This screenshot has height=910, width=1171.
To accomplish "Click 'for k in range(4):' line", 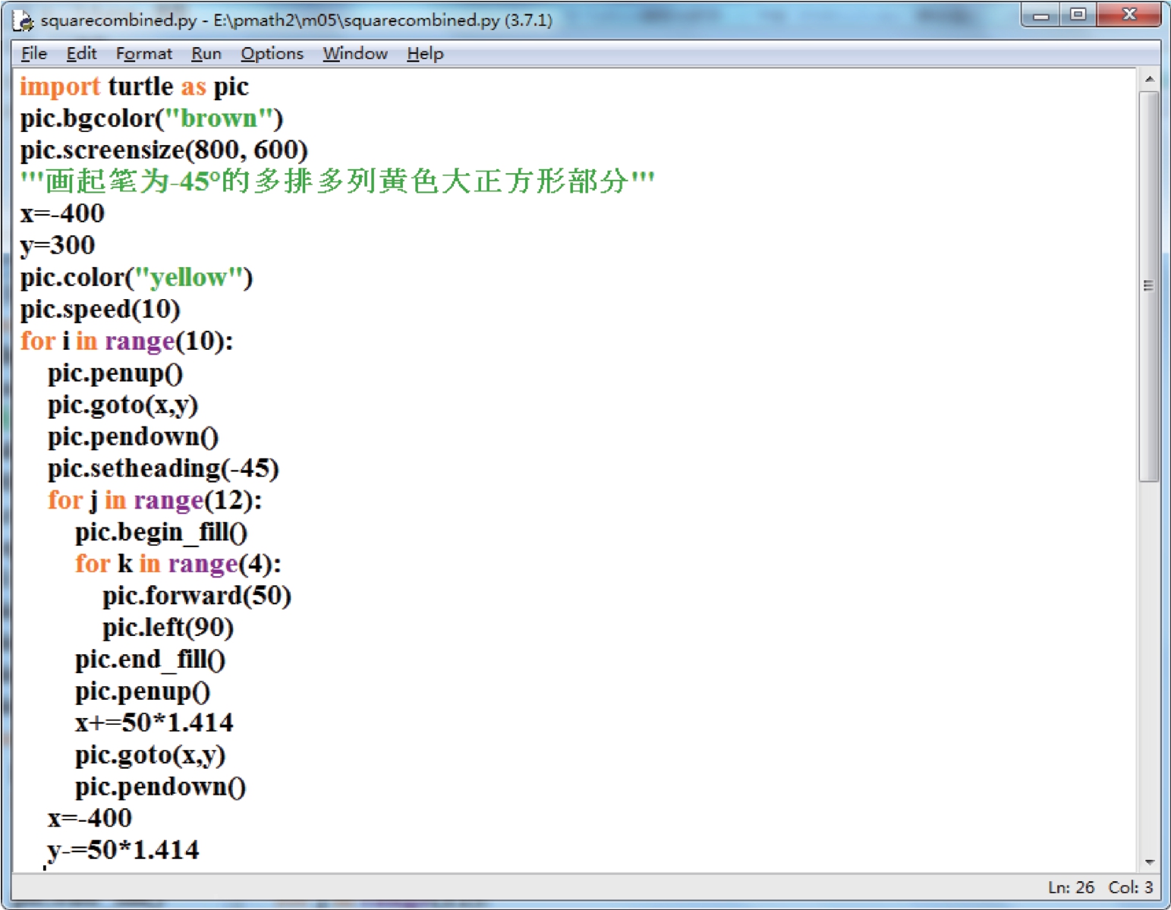I will click(178, 565).
